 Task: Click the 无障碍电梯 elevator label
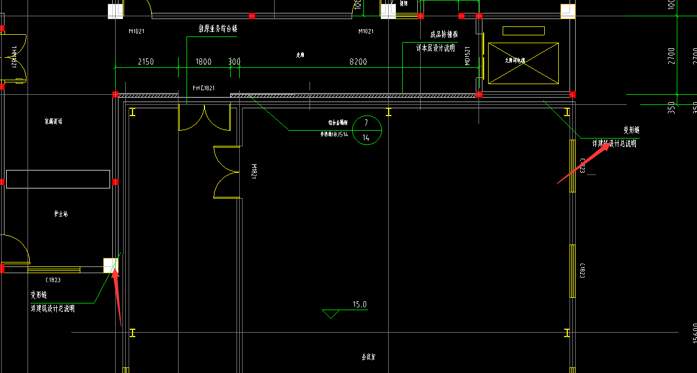(514, 60)
